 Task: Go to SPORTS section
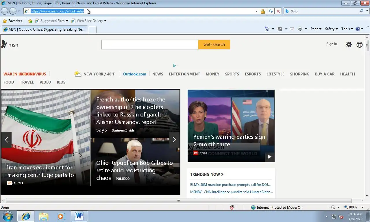(x=232, y=74)
